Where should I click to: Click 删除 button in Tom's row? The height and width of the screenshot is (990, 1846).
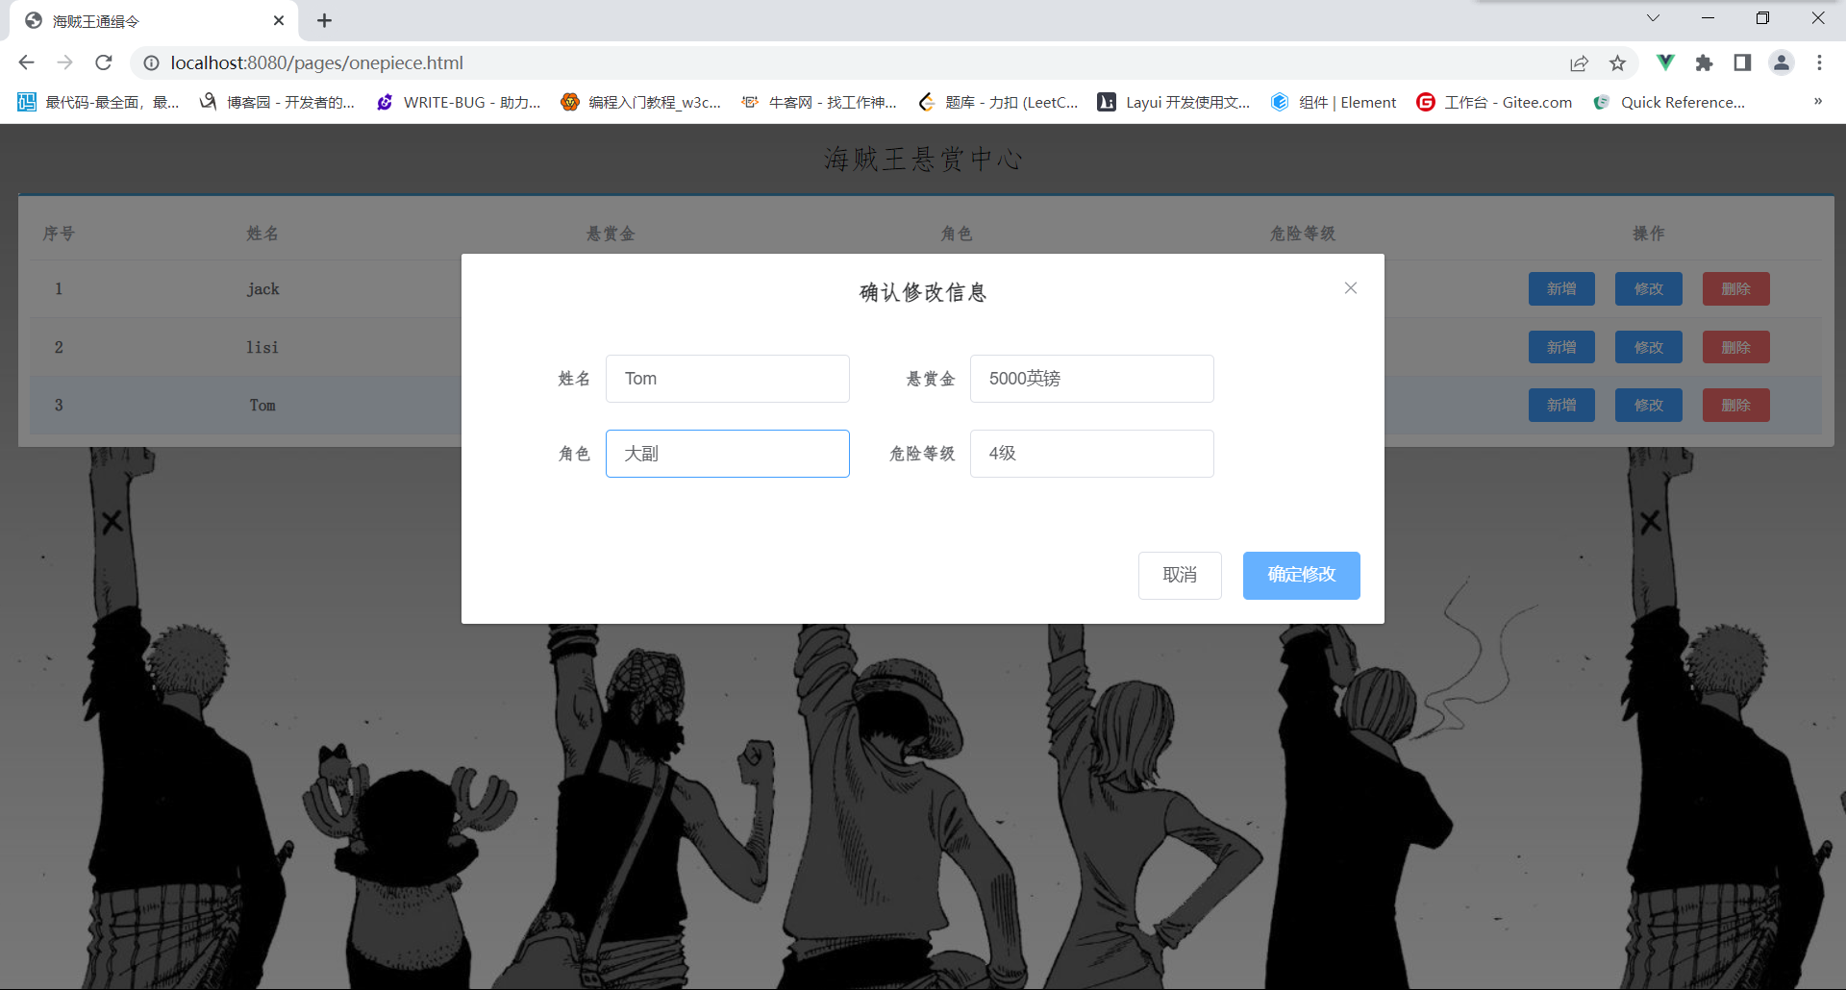point(1736,406)
